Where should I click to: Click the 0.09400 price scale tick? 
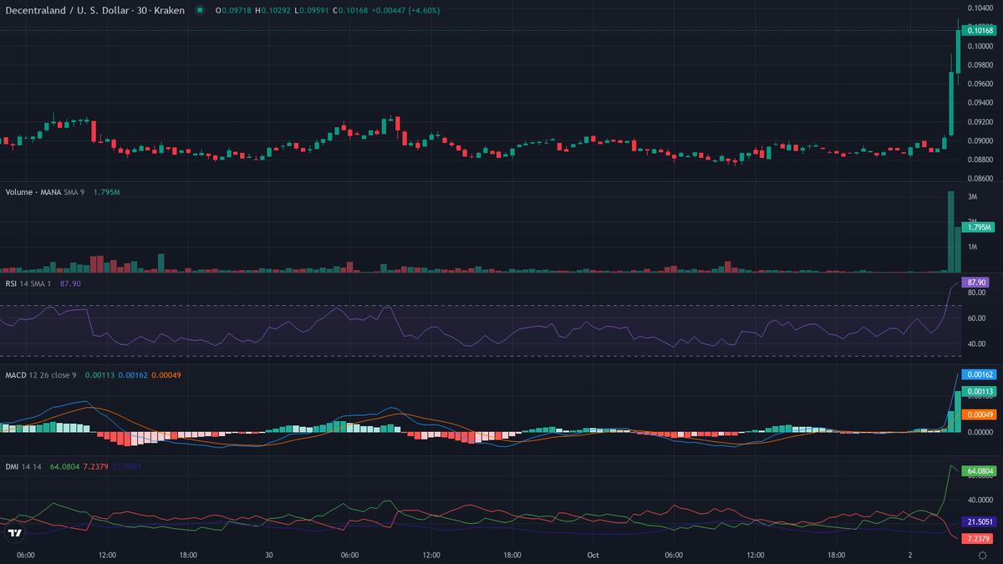(980, 103)
